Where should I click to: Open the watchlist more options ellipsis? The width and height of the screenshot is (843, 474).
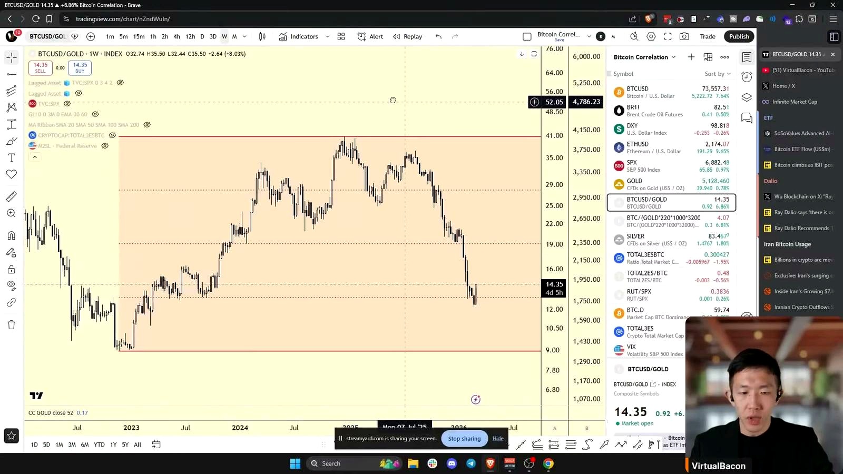pyautogui.click(x=725, y=57)
